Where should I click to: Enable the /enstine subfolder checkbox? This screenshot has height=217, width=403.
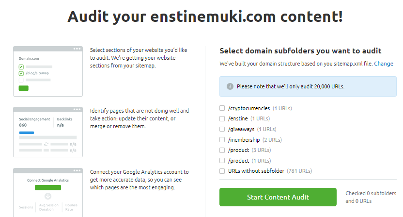pyautogui.click(x=222, y=118)
